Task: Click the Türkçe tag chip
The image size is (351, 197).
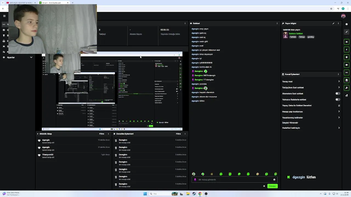Action: pos(302,37)
